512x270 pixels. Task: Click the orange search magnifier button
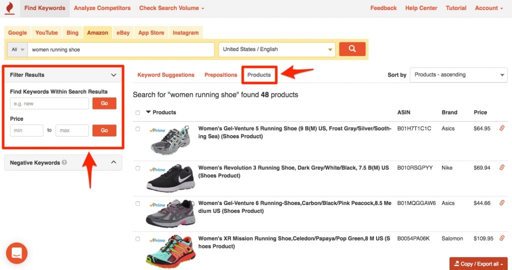pos(352,49)
